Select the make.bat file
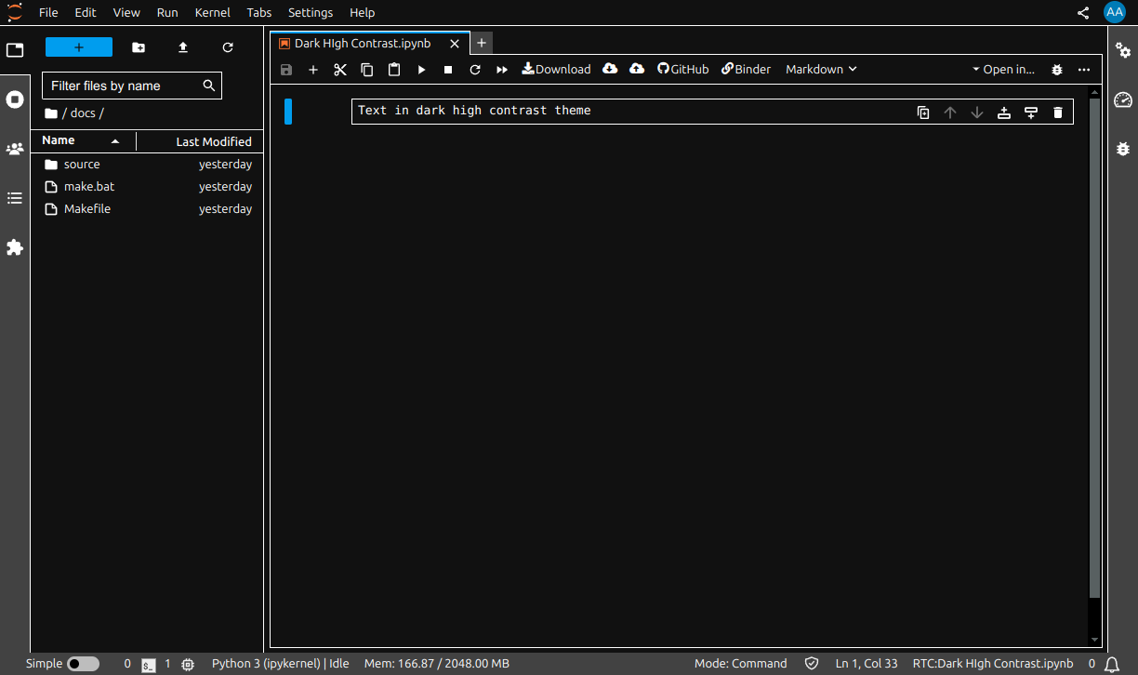1138x675 pixels. point(147,187)
